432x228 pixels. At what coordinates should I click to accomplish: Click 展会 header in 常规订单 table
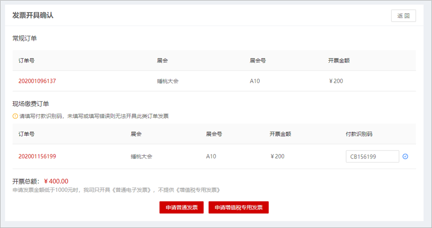point(162,61)
